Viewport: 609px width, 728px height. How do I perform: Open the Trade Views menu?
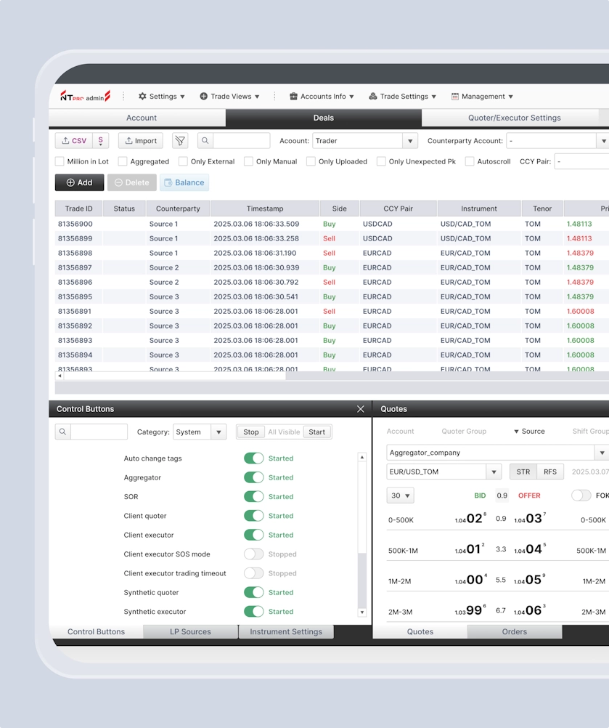[x=229, y=97]
